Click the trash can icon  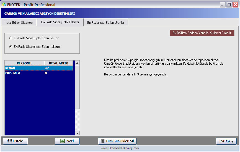(x=103, y=141)
